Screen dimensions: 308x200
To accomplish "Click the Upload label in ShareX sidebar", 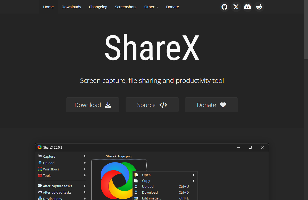I will pos(49,163).
